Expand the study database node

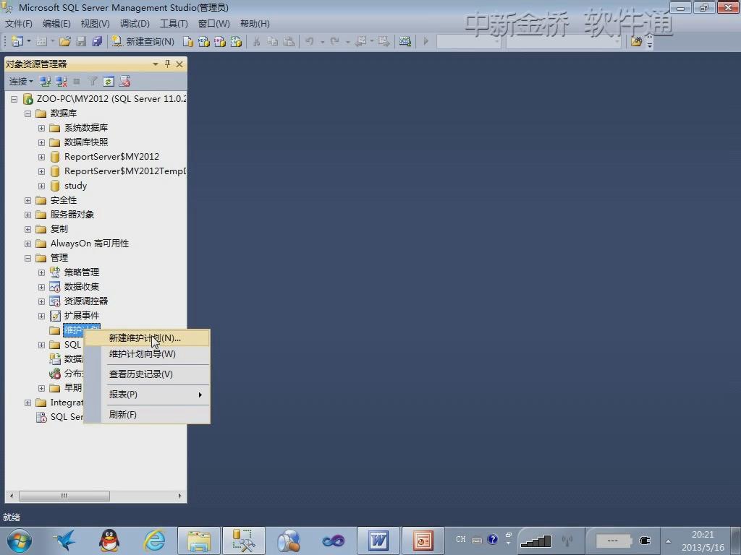(41, 186)
